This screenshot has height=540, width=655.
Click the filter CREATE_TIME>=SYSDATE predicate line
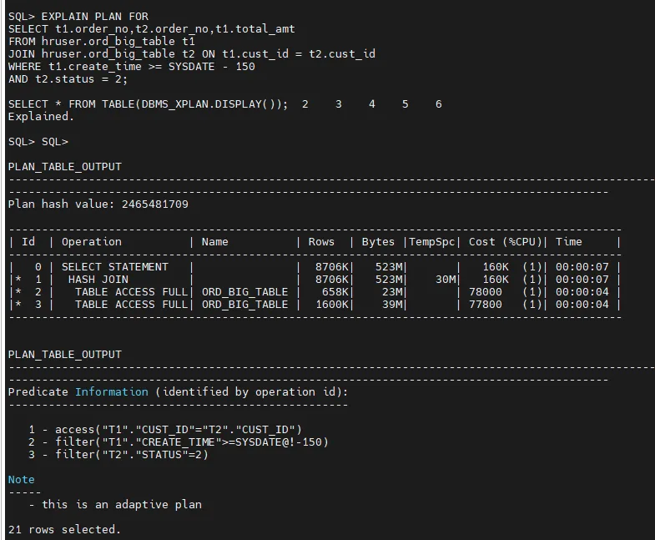tap(179, 442)
